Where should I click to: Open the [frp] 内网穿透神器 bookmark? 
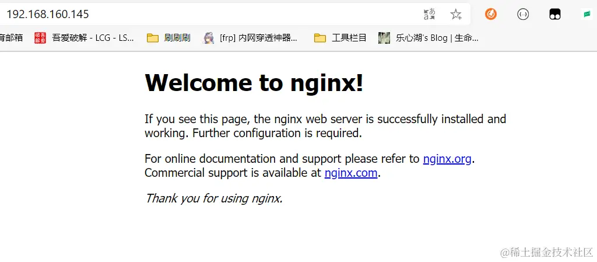pyautogui.click(x=250, y=38)
